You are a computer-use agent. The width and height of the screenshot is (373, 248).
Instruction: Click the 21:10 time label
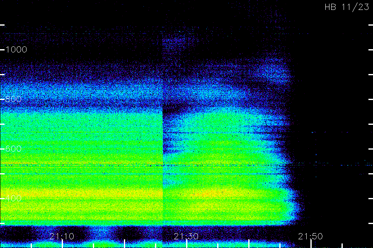coord(62,236)
